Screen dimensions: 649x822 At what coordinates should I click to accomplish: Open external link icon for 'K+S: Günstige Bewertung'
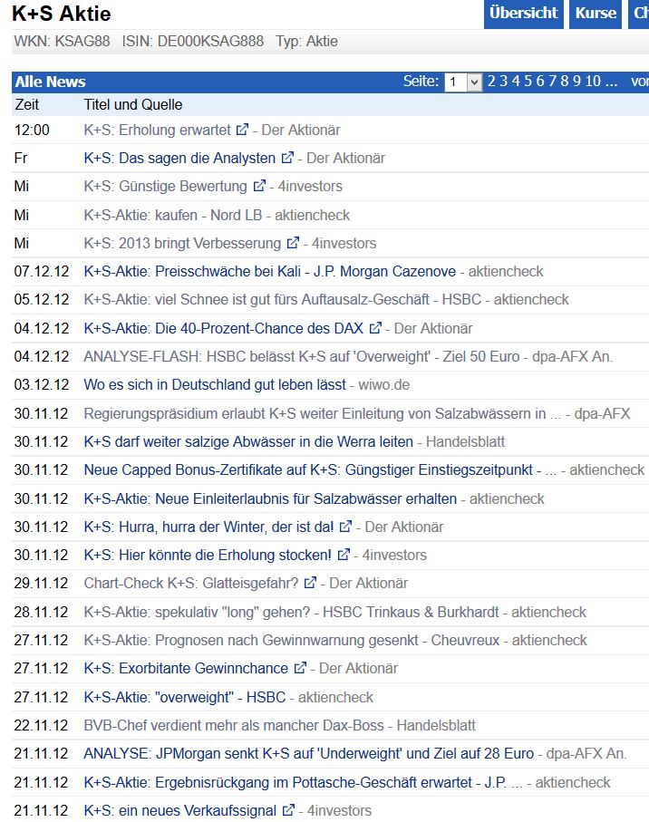257,186
